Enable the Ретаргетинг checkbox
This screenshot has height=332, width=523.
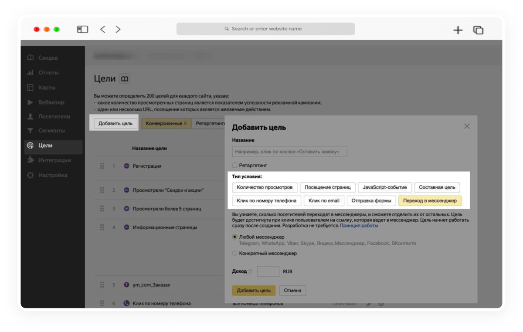pos(235,165)
